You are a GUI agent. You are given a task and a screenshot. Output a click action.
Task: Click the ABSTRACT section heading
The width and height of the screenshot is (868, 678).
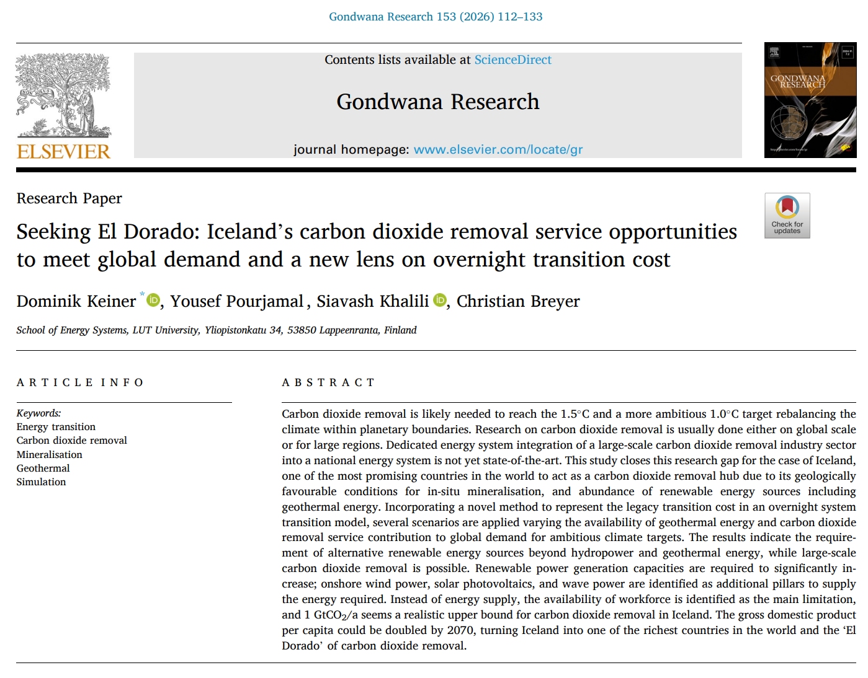pos(328,382)
